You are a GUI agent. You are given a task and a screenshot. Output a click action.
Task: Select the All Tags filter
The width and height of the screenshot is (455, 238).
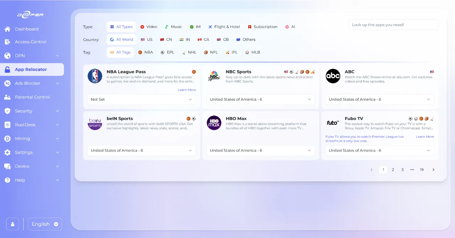coord(121,52)
